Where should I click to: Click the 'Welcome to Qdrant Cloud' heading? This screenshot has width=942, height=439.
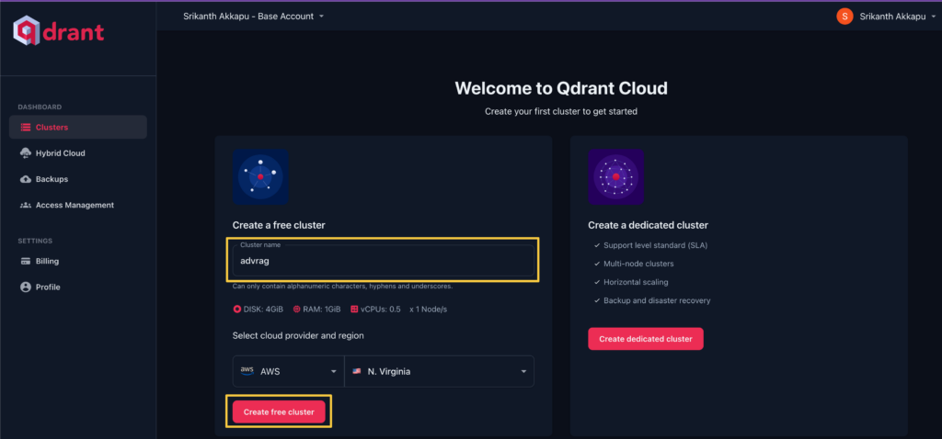(561, 88)
